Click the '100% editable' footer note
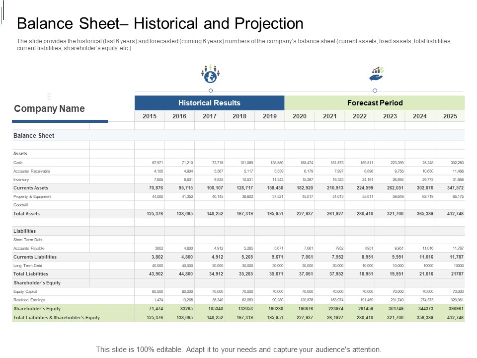477x358 pixels. (238, 350)
